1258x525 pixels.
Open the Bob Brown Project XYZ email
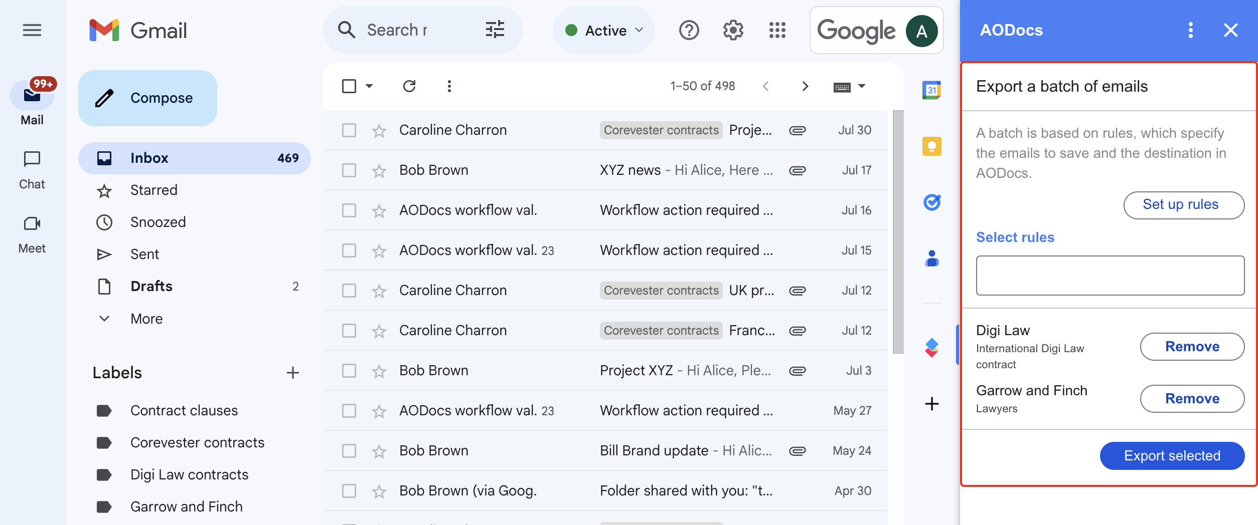605,371
